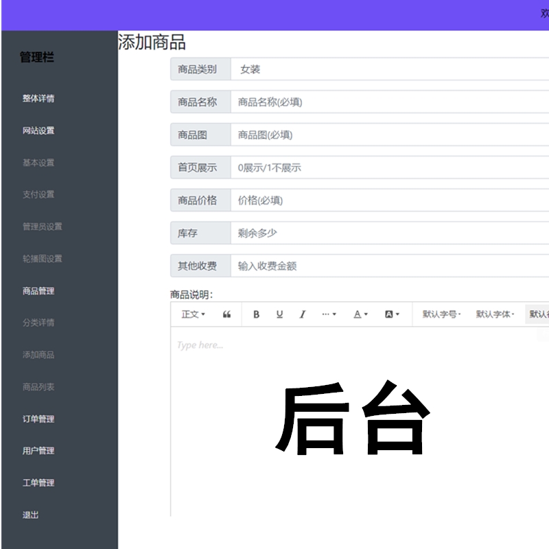Open the 默认字号 font size dropdown
The width and height of the screenshot is (549, 549).
click(x=441, y=314)
